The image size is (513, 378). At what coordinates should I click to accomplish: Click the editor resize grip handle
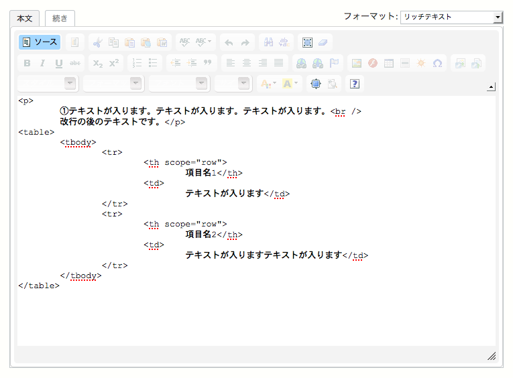point(492,356)
